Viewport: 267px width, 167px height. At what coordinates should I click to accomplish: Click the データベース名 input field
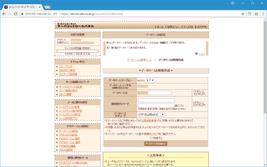click(x=160, y=93)
